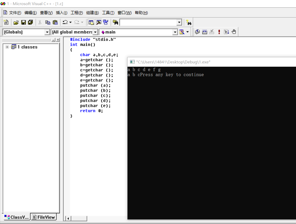The height and width of the screenshot is (224, 296).
Task: Expand the '1 classes' tree node
Action: point(7,47)
